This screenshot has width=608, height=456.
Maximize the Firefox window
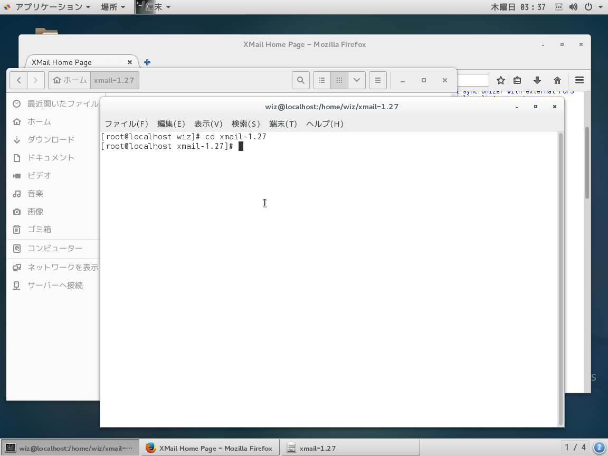coord(562,44)
